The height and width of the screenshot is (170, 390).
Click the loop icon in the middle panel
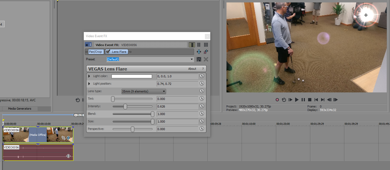78,100
